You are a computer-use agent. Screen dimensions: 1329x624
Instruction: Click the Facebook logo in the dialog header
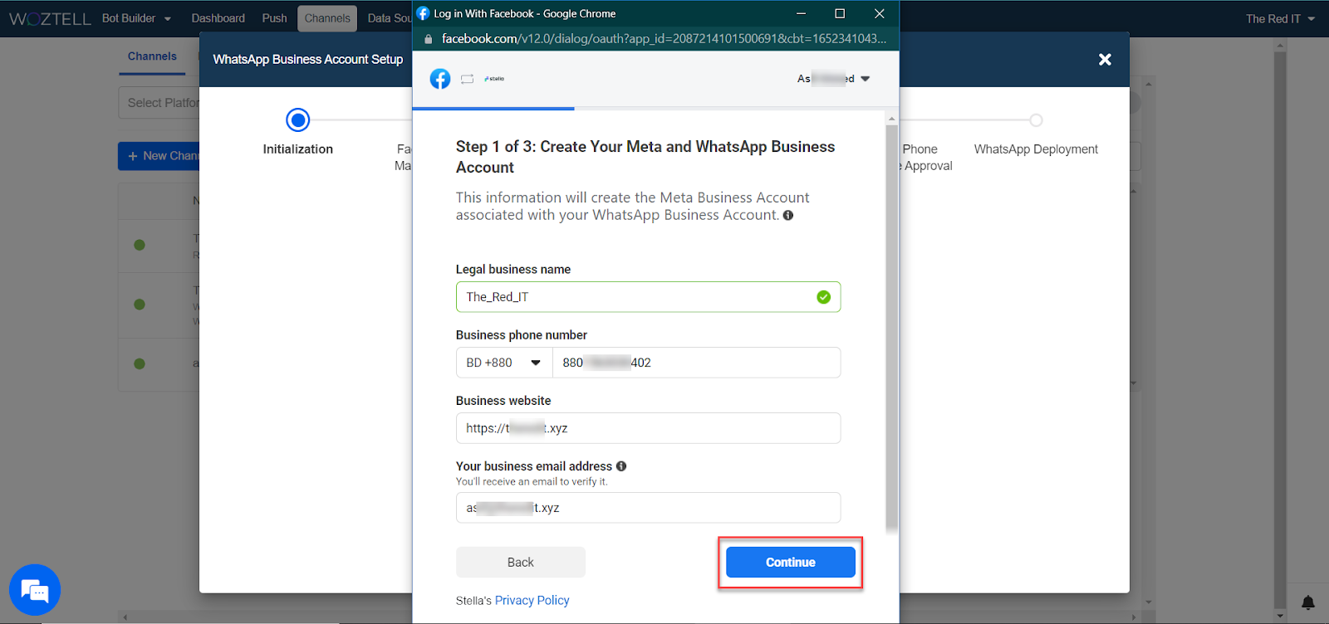[x=440, y=79]
